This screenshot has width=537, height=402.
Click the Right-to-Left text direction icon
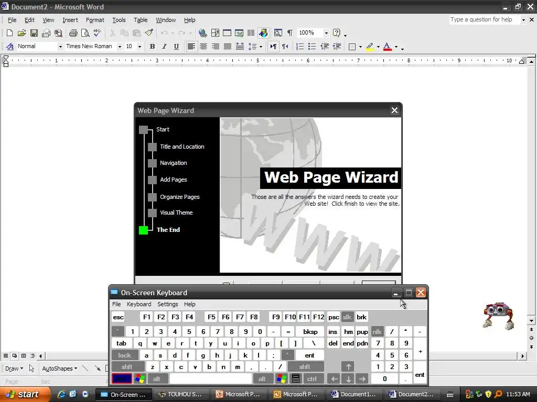click(x=285, y=47)
